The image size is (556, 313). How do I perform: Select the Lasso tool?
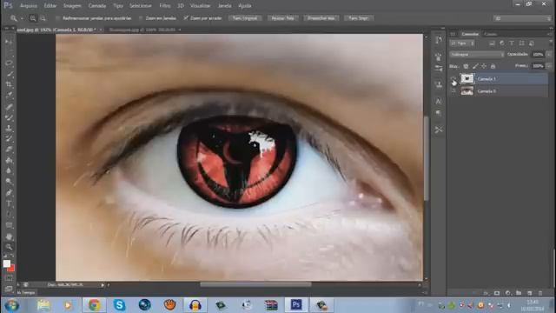point(9,63)
